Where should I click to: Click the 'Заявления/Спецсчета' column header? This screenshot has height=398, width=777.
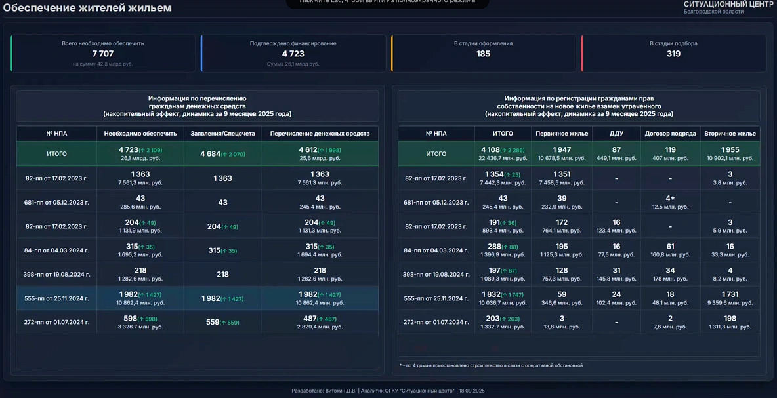point(223,134)
